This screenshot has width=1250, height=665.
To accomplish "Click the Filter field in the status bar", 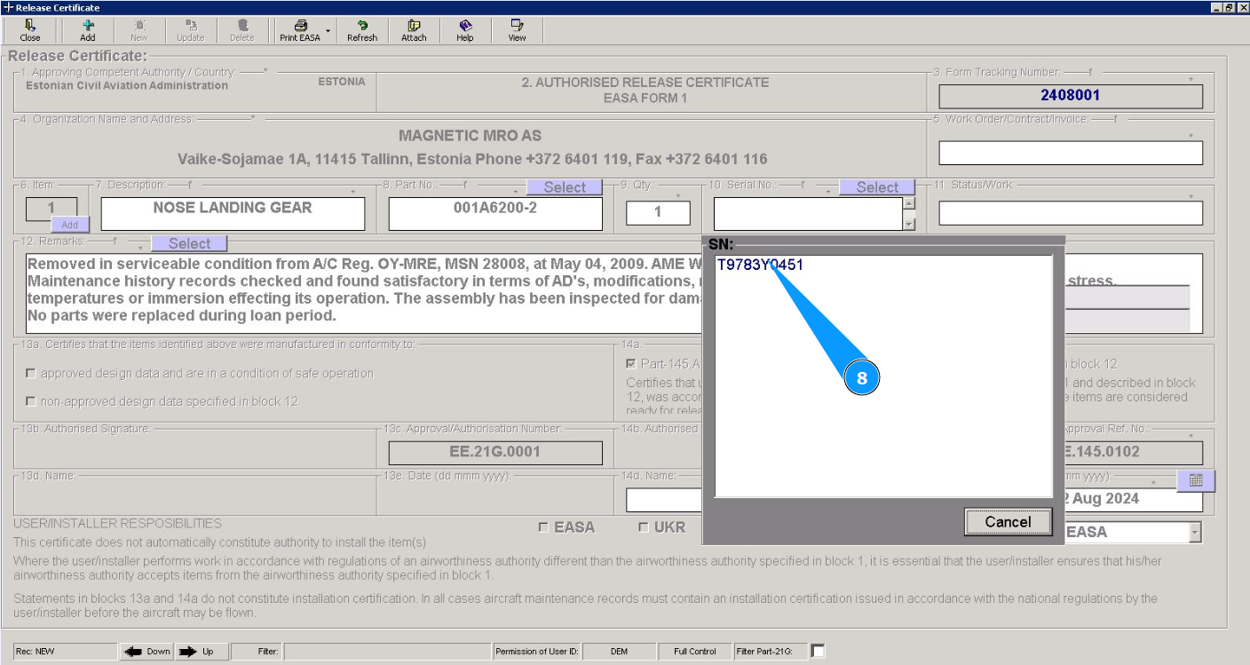I will point(387,652).
